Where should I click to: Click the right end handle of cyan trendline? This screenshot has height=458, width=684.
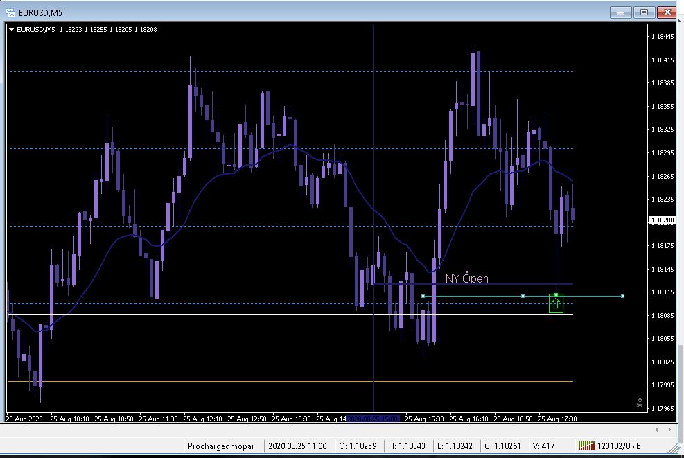coord(622,296)
